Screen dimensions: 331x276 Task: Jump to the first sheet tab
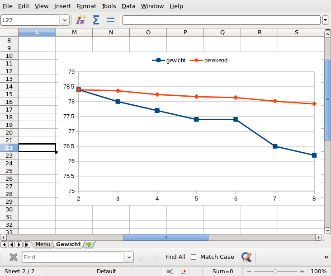[4, 244]
